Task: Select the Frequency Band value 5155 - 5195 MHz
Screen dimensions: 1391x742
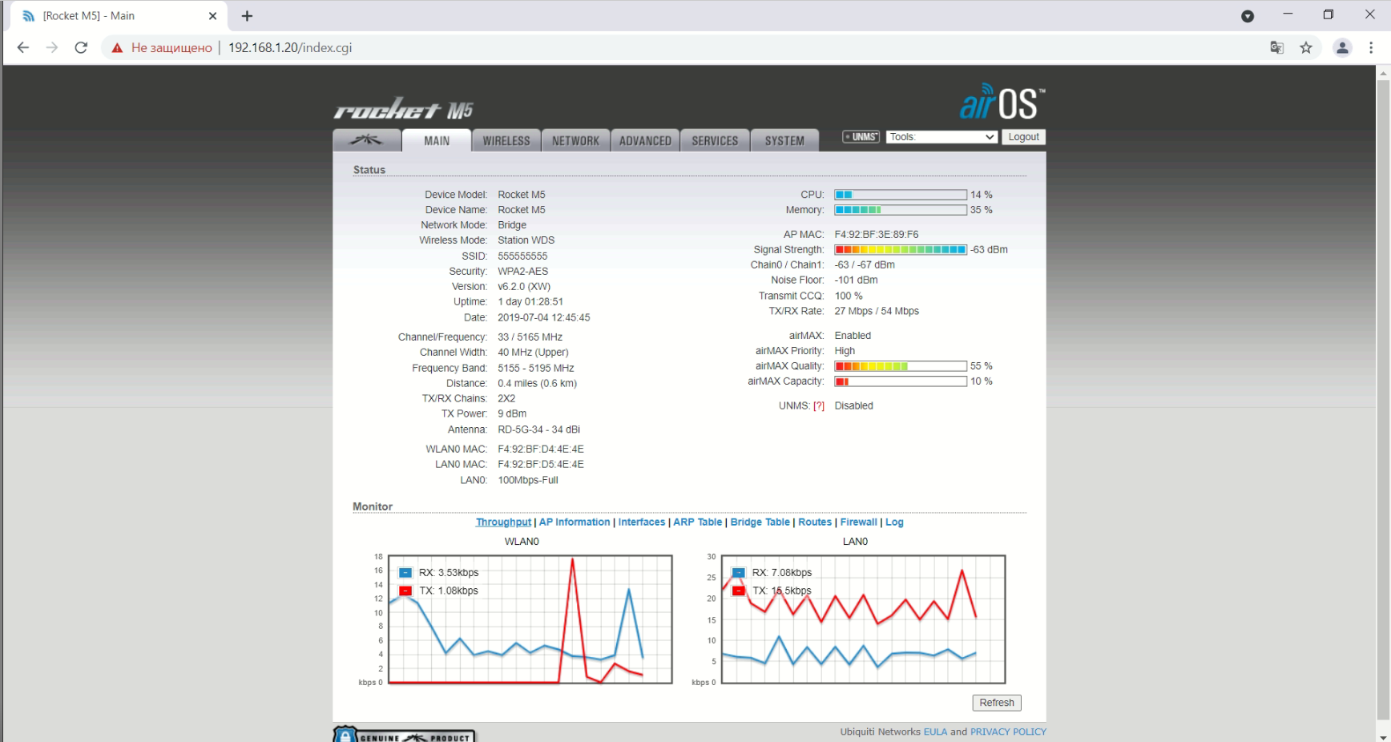Action: click(x=536, y=369)
